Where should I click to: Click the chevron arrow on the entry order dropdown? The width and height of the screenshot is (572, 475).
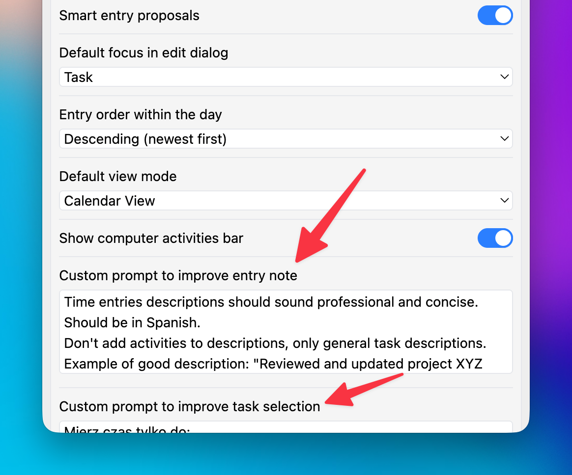pyautogui.click(x=504, y=139)
